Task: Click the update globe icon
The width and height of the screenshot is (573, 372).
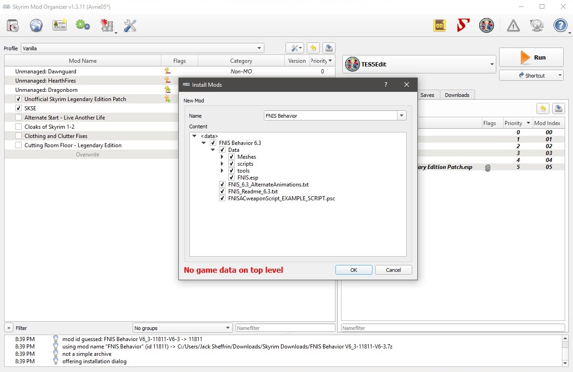Action: pos(536,26)
